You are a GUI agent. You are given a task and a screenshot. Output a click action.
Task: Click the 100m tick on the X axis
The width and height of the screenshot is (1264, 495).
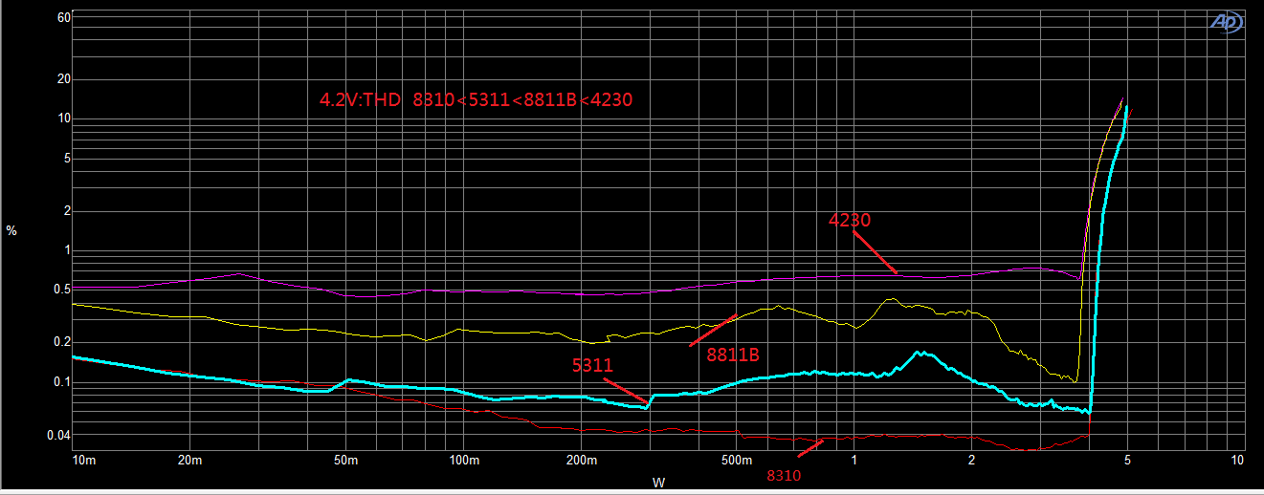[463, 462]
